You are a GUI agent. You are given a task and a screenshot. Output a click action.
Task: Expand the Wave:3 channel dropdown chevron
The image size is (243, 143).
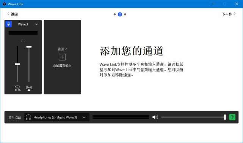pos(36,24)
